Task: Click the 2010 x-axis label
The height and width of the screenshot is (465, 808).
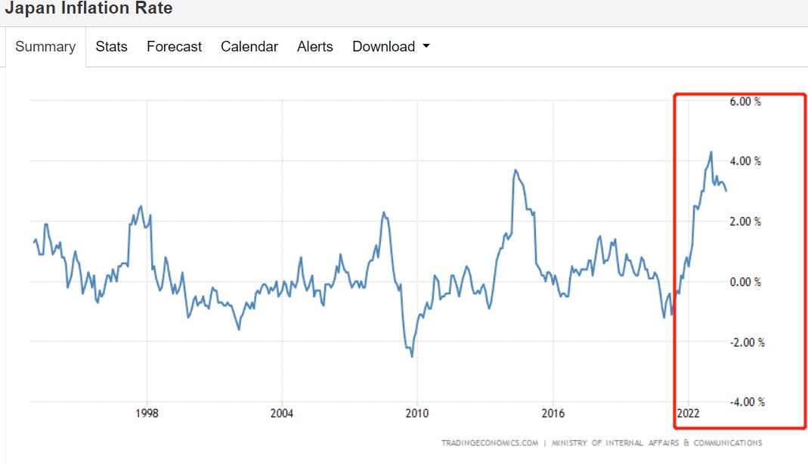Action: tap(417, 414)
